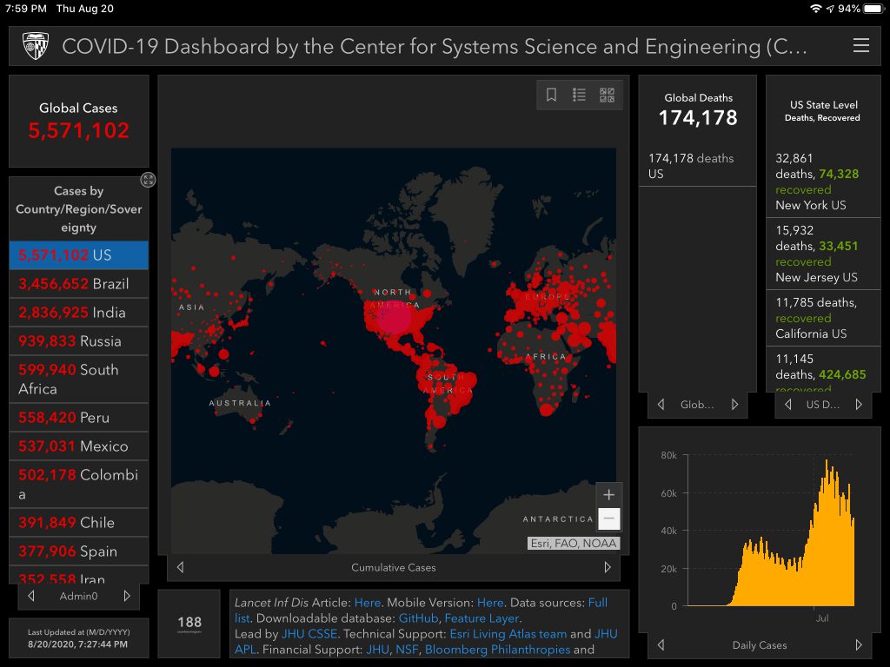The image size is (890, 667).
Task: Open the Feature Layer link
Action: (x=482, y=618)
